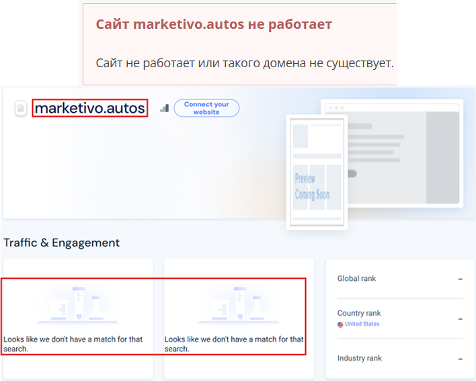Click the Сайт marketivo.autos не работает heading
Image resolution: width=476 pixels, height=381 pixels.
pyautogui.click(x=214, y=24)
